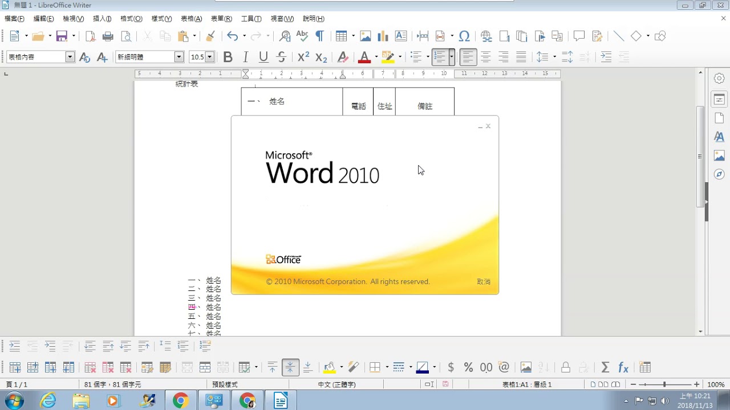Toggle Formatting Marks pilcrow
This screenshot has width=730, height=410.
coord(319,36)
